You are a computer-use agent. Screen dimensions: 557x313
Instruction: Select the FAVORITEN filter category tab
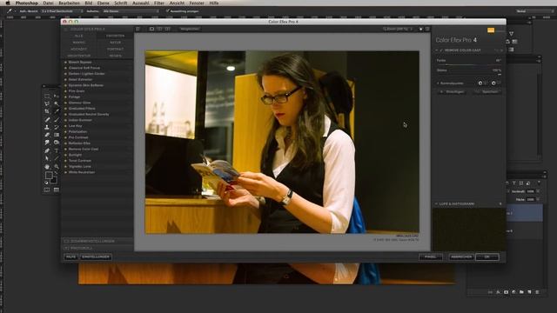(x=115, y=36)
